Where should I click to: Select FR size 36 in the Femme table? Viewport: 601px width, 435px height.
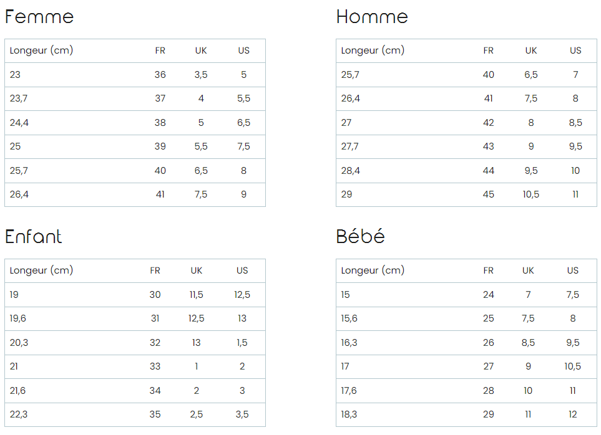pyautogui.click(x=160, y=75)
